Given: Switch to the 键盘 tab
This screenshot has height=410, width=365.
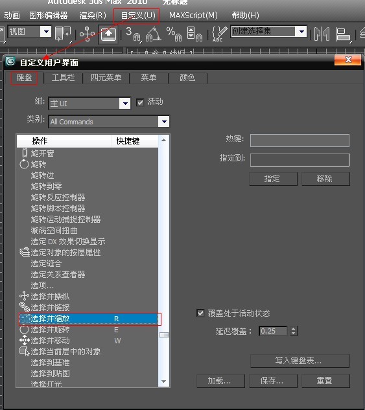Looking at the screenshot, I should point(24,78).
